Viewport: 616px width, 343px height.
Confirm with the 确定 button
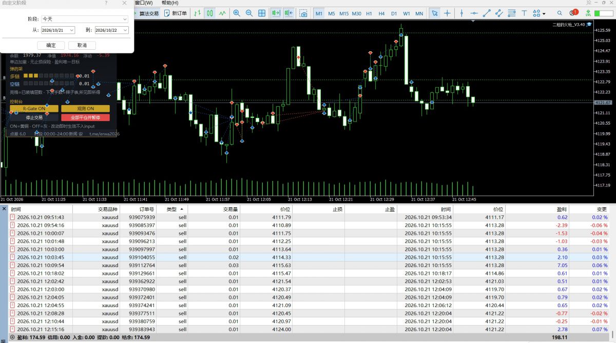click(51, 45)
